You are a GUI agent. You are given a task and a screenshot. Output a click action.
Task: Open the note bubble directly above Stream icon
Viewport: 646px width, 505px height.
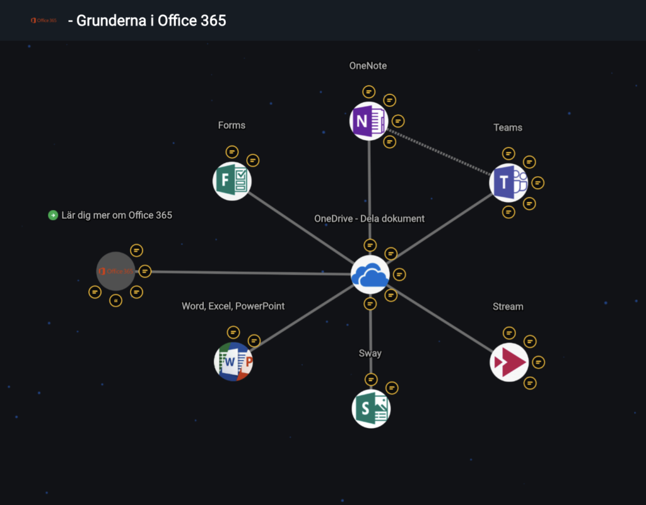tap(509, 333)
